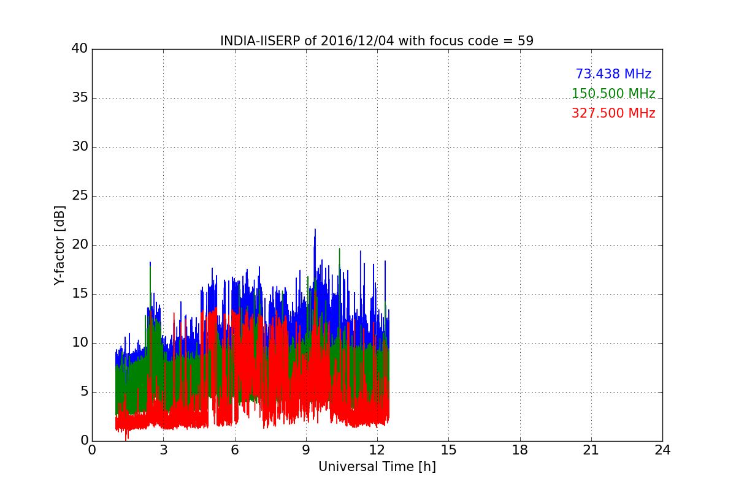The height and width of the screenshot is (490, 736).
Task: Click the plot title mentioning INDIA-IISERP
Action: click(x=377, y=41)
